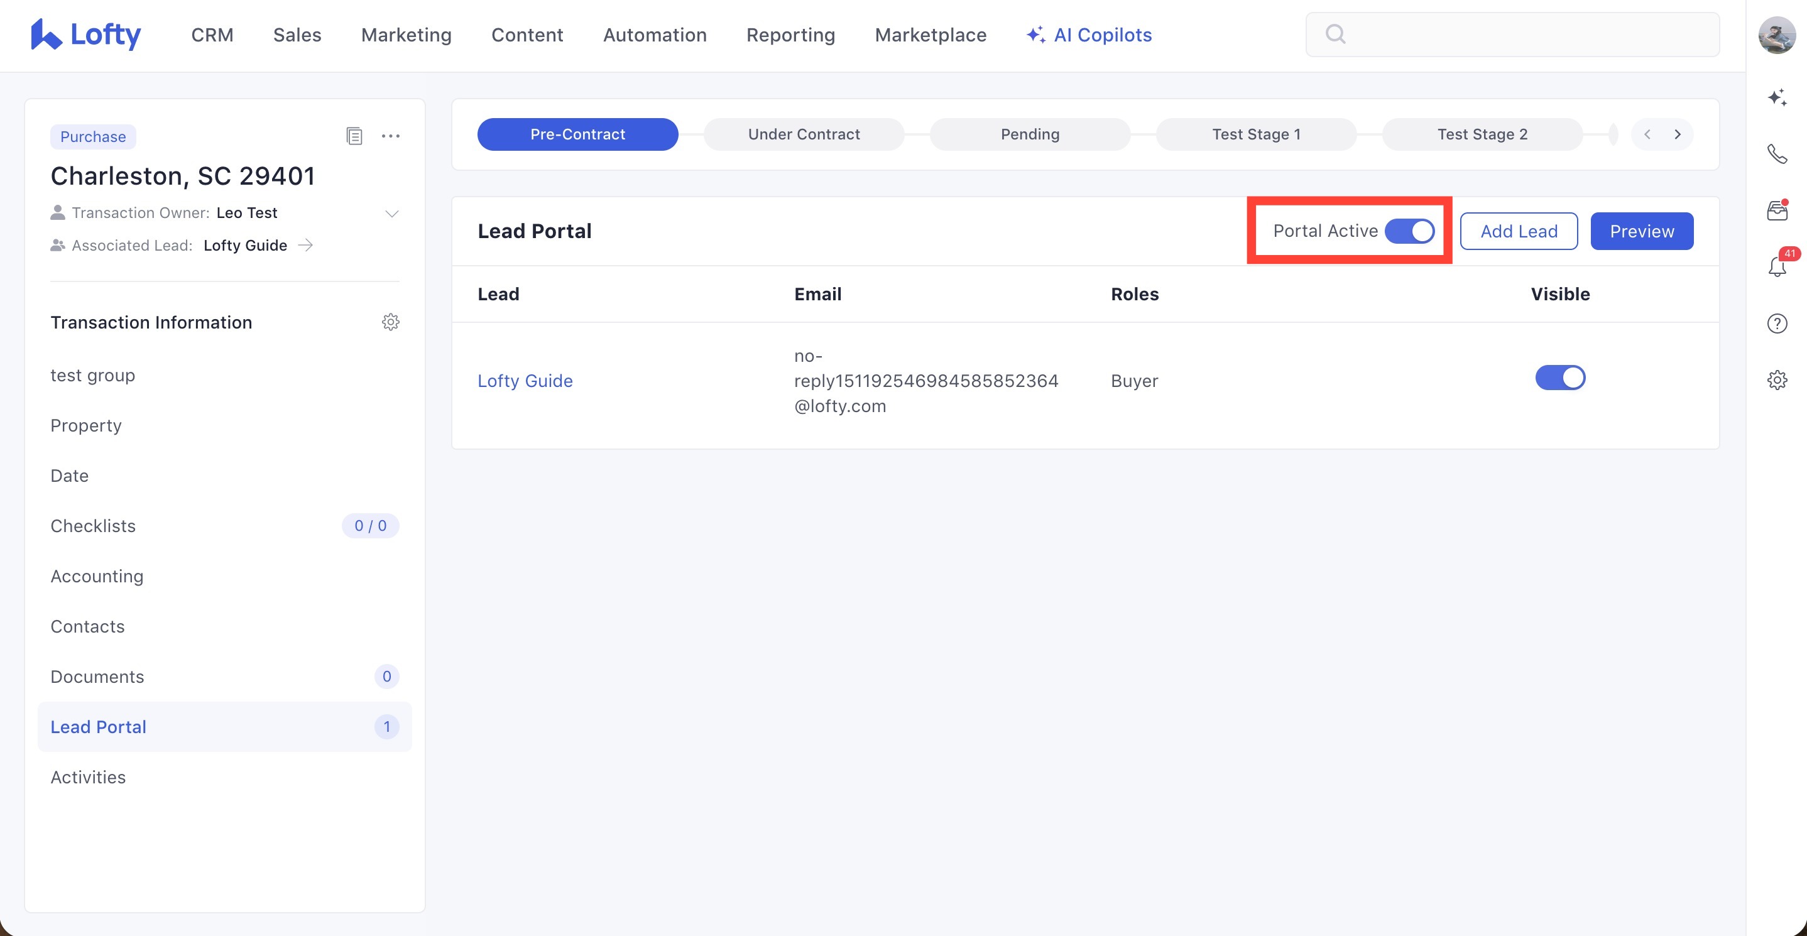Open the three-dot more options menu
This screenshot has height=936, width=1807.
pyautogui.click(x=390, y=136)
